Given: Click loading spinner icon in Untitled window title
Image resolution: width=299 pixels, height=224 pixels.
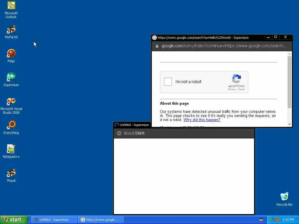Looking at the screenshot, I should click(x=116, y=125).
